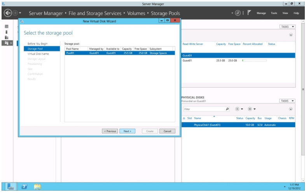This screenshot has height=193, width=306.
Task: Click the Physical Disks filter field
Action: click(x=205, y=109)
